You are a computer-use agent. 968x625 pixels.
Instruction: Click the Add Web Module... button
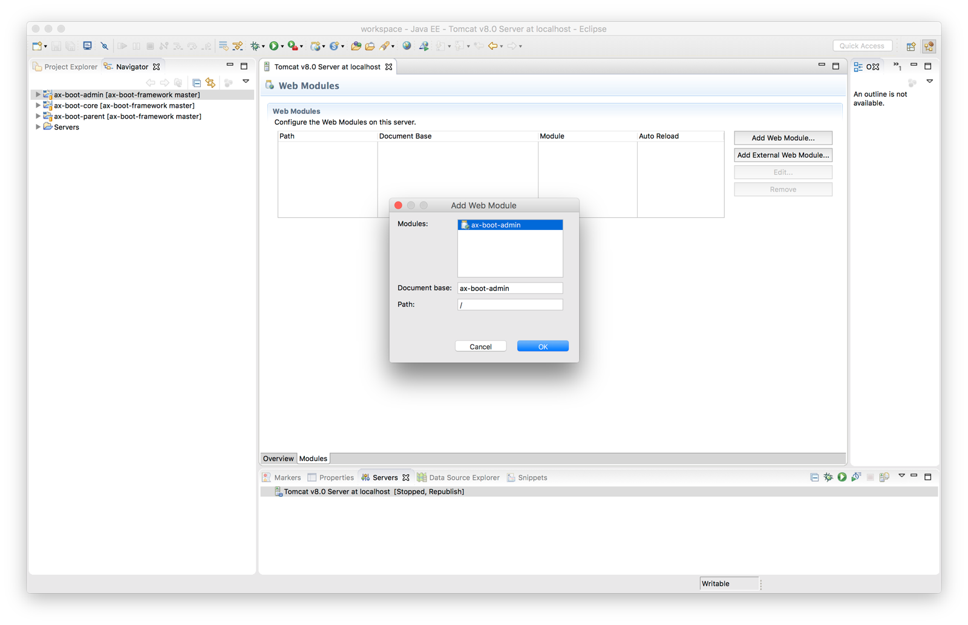click(x=783, y=138)
